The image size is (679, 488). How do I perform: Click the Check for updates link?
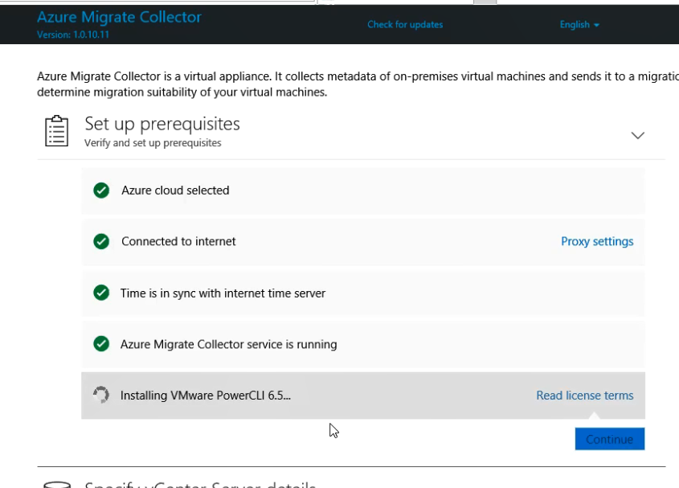pos(405,25)
